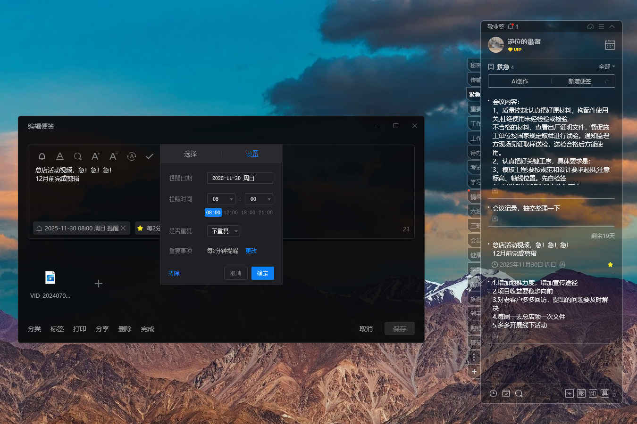Select the 08:00 preset time chip
The width and height of the screenshot is (637, 424).
pos(213,212)
